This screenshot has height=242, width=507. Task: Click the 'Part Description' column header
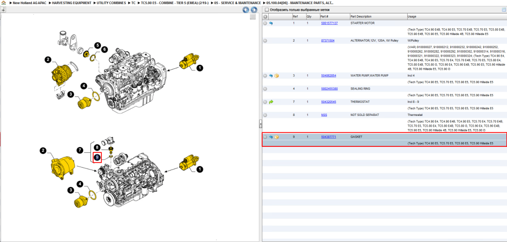[361, 17]
